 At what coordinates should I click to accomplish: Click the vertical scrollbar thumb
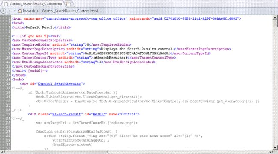coord(275,23)
